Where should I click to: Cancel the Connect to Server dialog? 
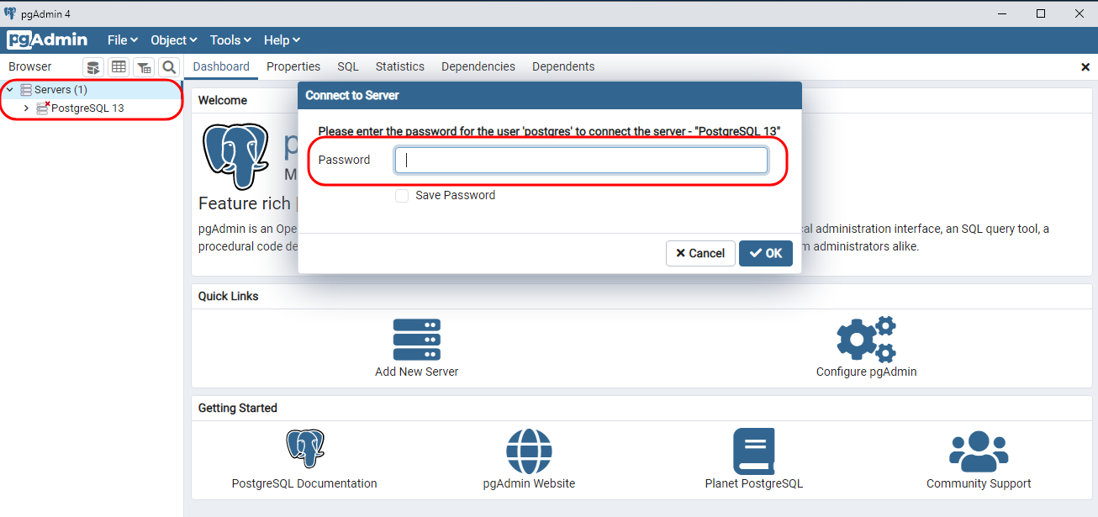[700, 253]
